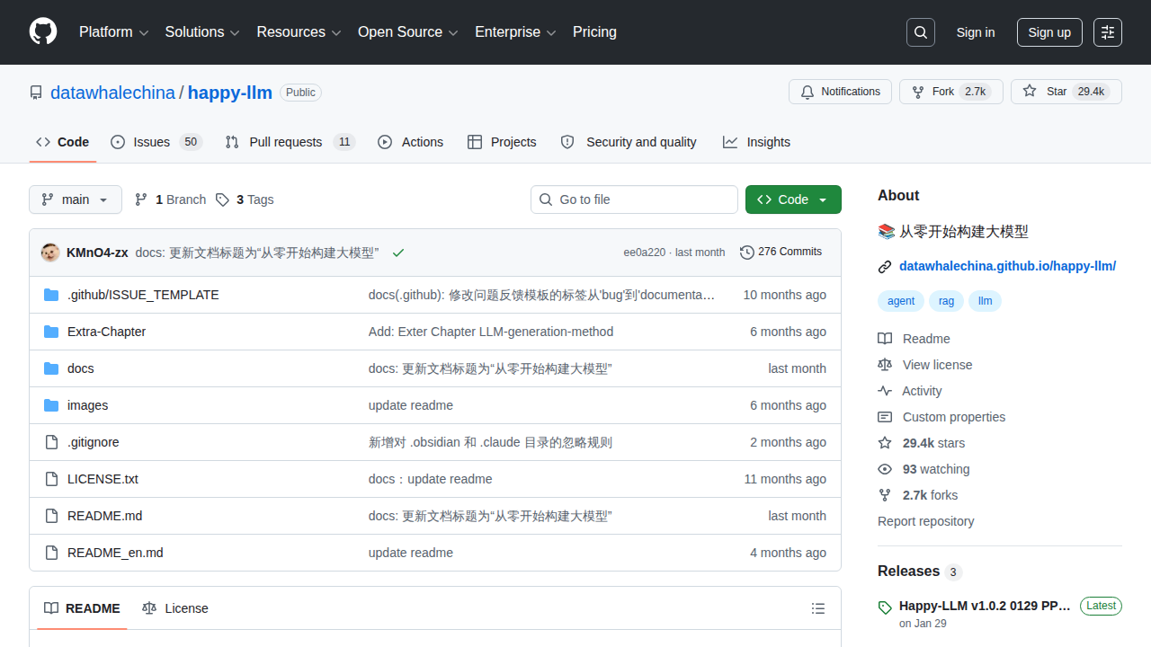Image resolution: width=1151 pixels, height=647 pixels.
Task: Select the README tab in file viewer
Action: point(82,608)
